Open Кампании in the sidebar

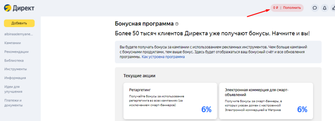13,43
